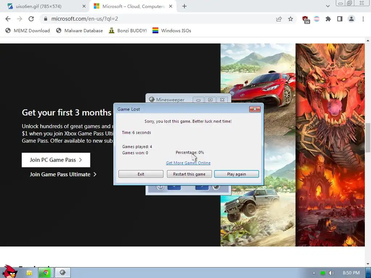Reload the Microsoft page
Screen dimensions: 371x278
[31, 19]
